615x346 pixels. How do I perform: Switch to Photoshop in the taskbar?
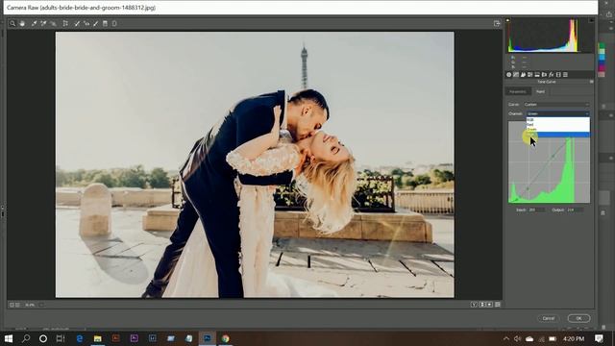coord(208,338)
